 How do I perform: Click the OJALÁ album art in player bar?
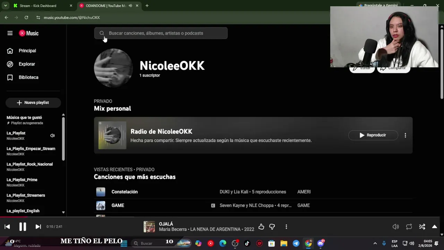point(150,227)
